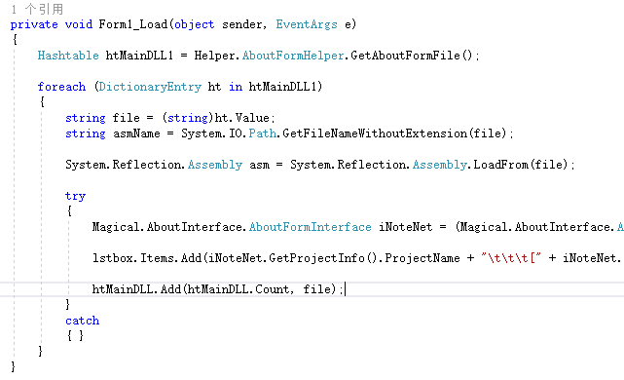Click the EventArgs type name
This screenshot has width=624, height=380.
point(307,24)
